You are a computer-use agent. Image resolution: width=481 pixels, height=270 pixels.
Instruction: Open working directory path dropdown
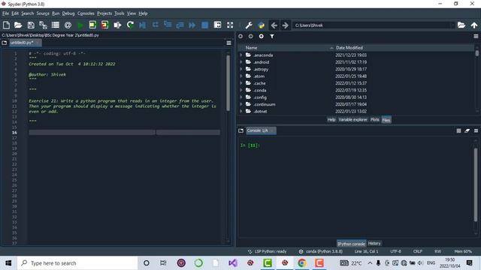(452, 25)
